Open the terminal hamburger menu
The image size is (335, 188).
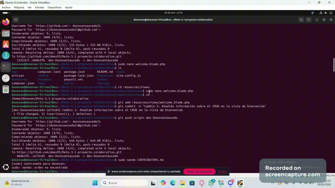click(x=309, y=20)
